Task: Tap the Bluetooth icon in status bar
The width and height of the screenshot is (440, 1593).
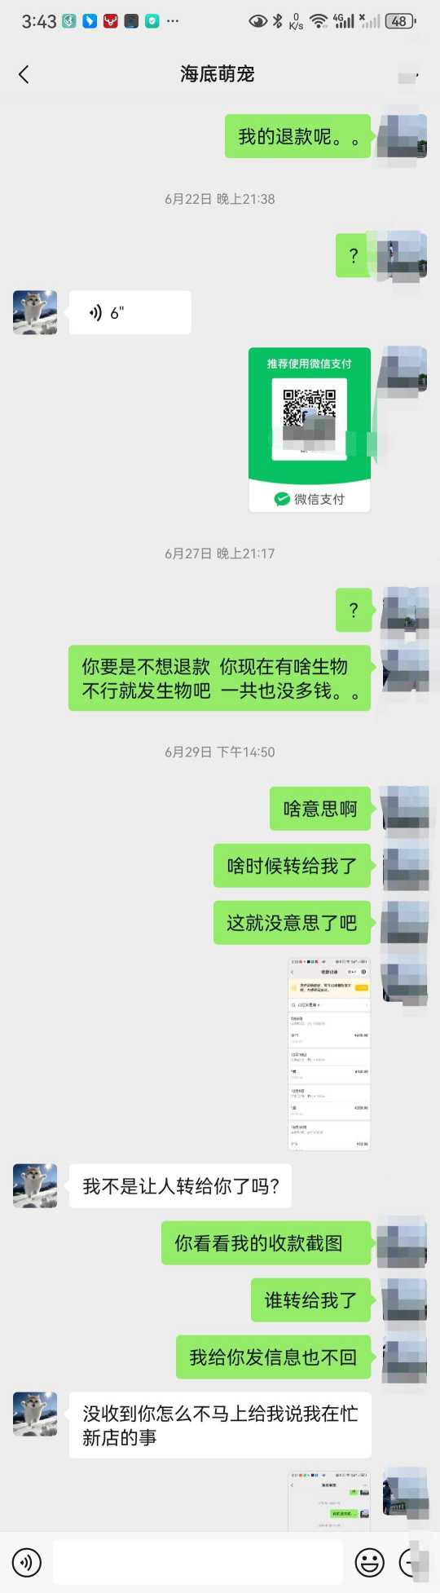Action: (278, 21)
